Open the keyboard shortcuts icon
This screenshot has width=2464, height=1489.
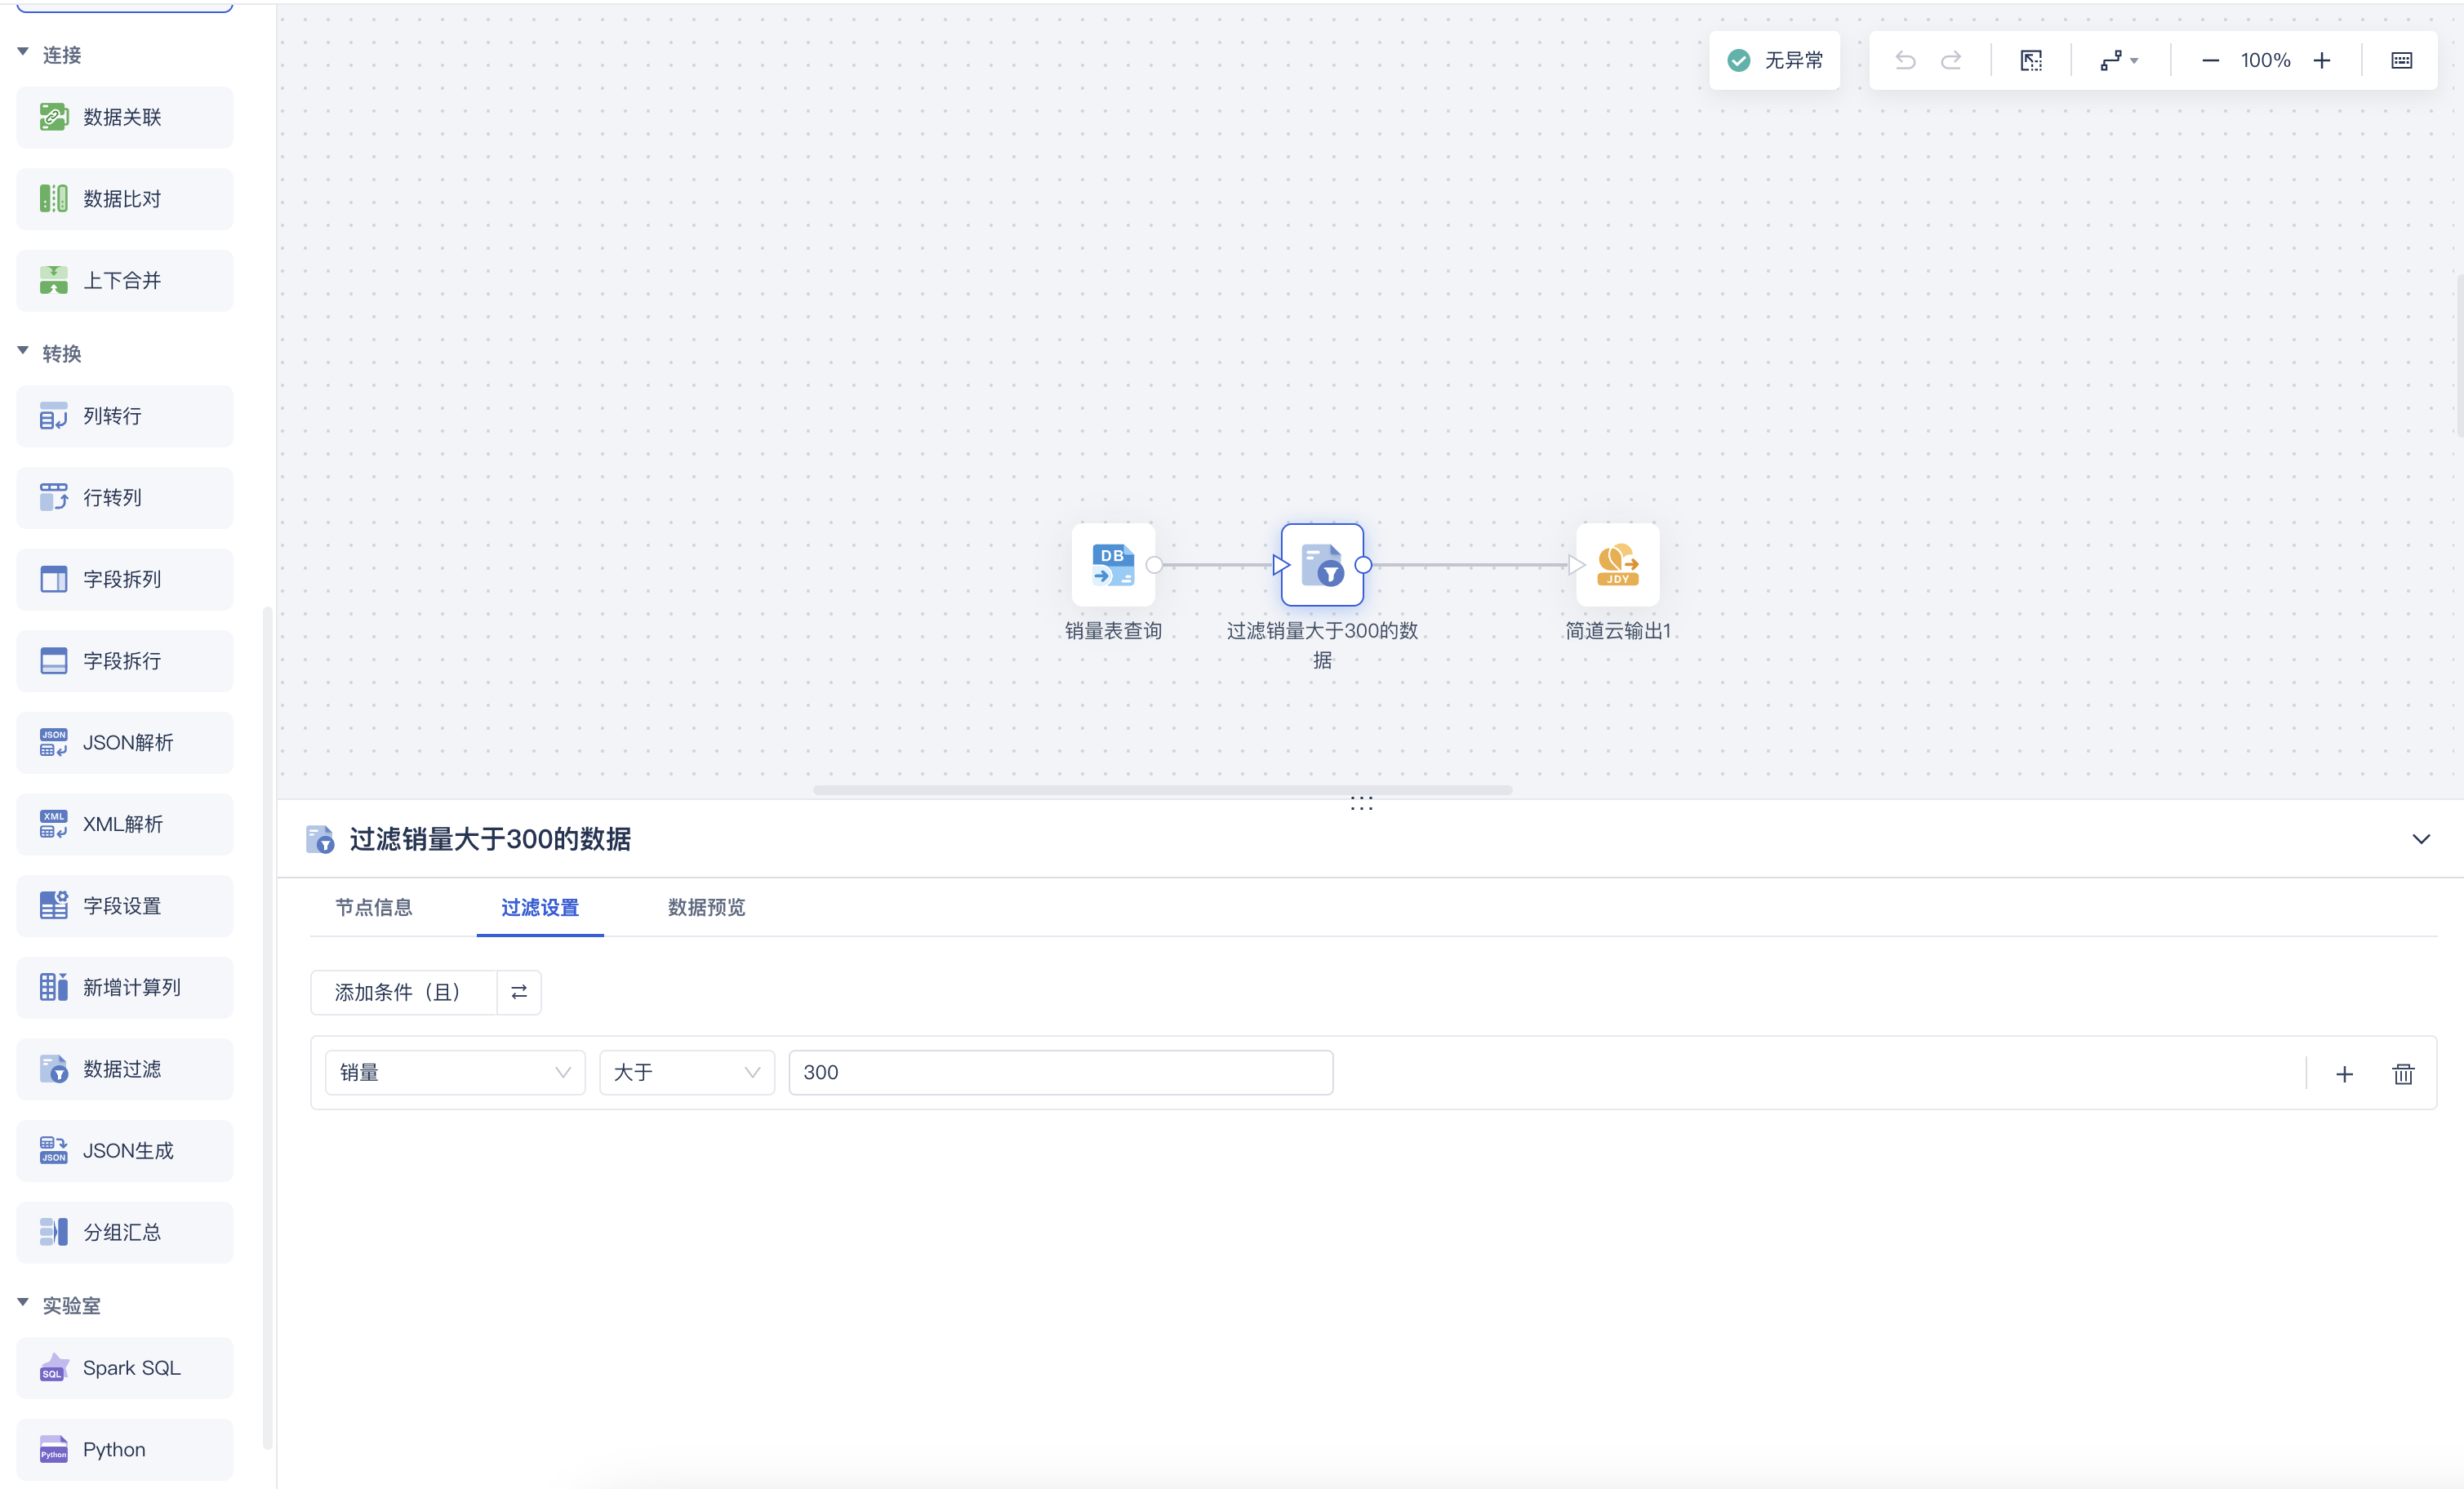(2401, 60)
